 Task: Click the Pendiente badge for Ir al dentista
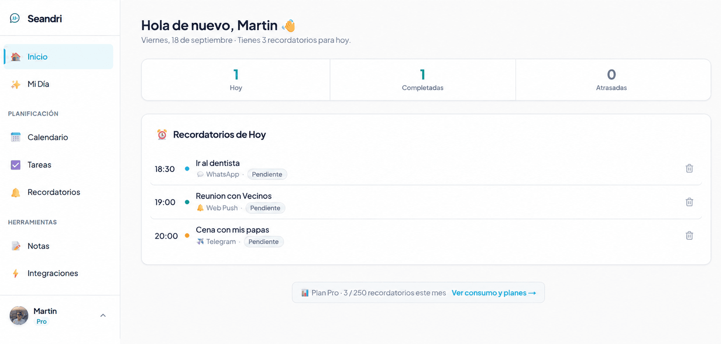point(267,174)
